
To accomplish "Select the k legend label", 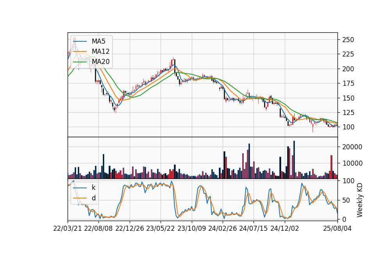I will click(x=93, y=188).
